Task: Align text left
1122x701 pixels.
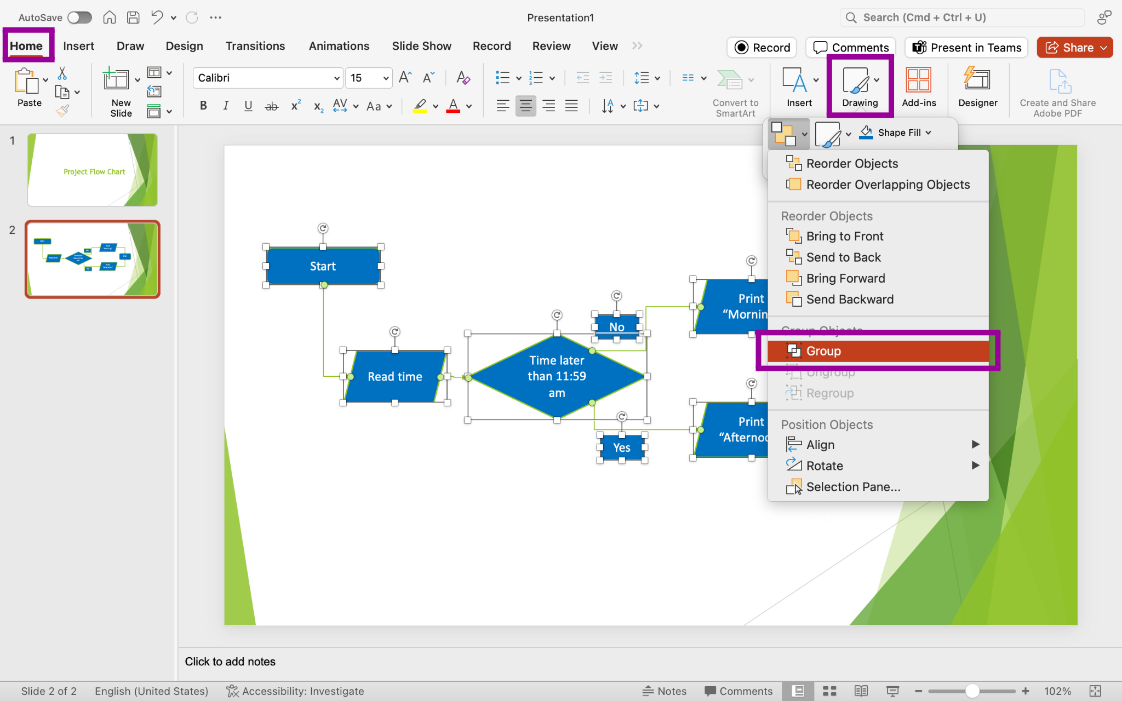Action: 502,106
